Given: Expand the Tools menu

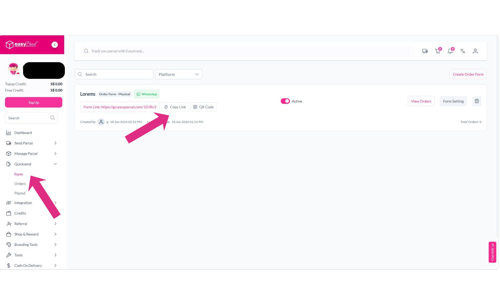Looking at the screenshot, I should coord(31,255).
